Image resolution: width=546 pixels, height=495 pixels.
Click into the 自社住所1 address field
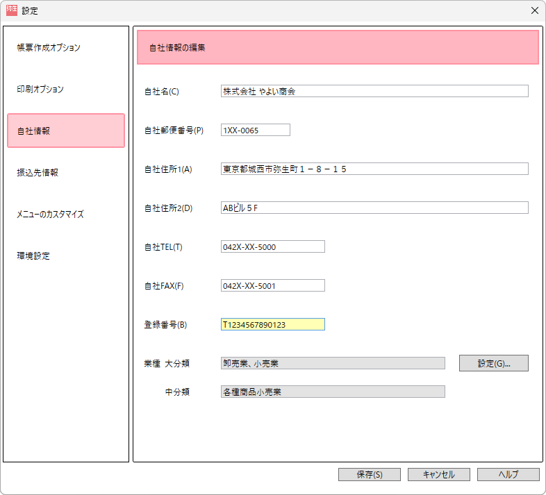click(374, 169)
